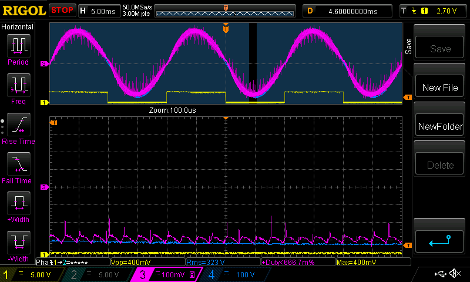Select the Freq measurement icon

tap(18, 85)
